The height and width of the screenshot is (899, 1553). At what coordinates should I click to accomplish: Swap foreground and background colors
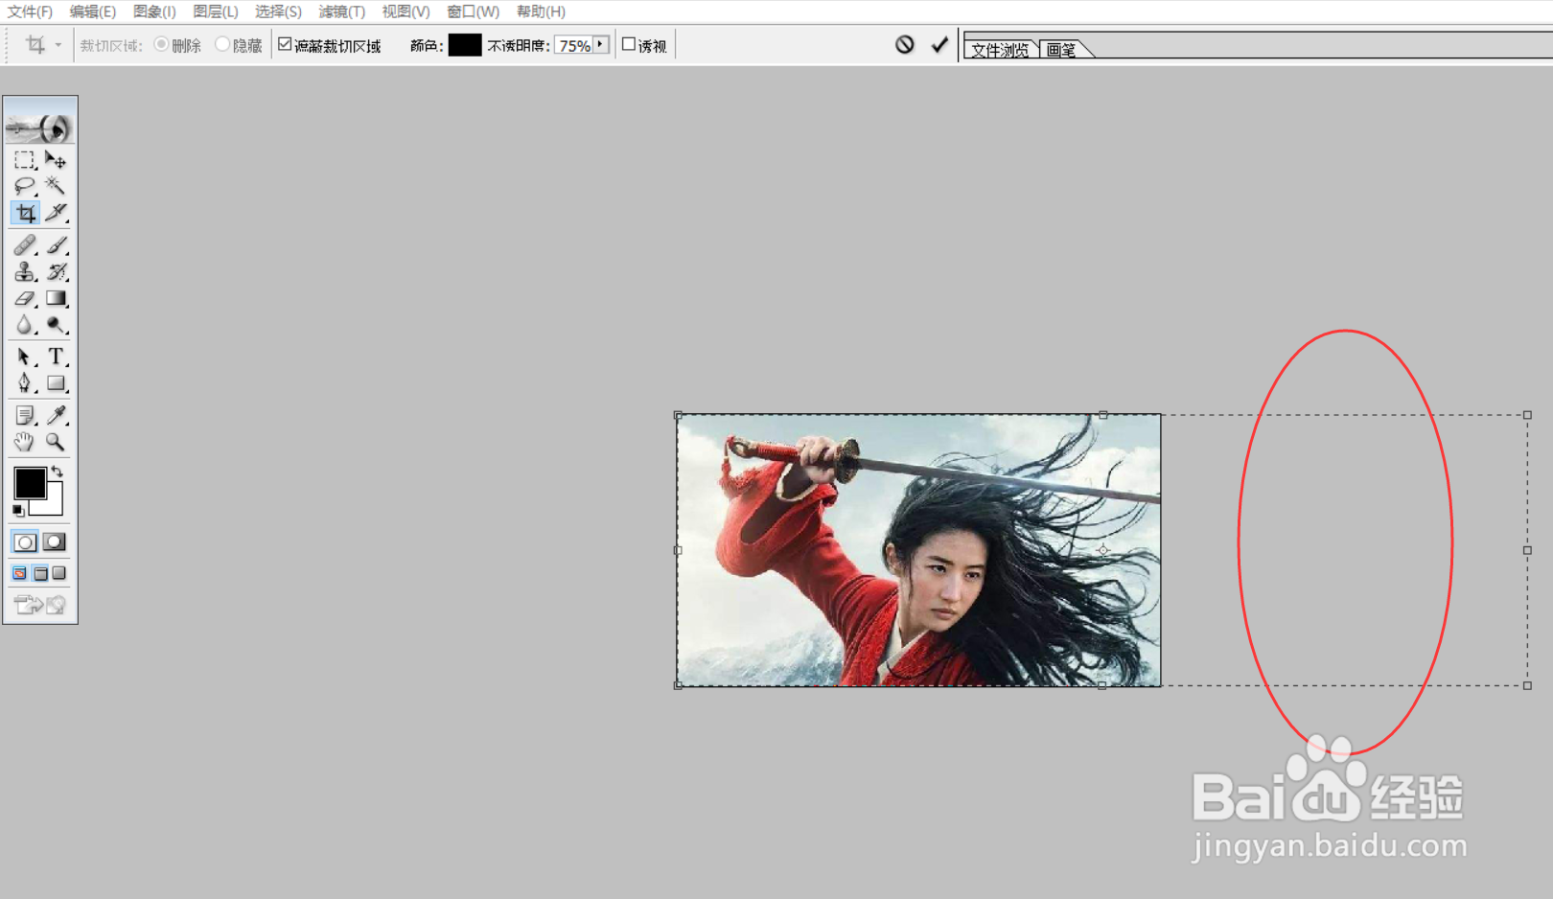pyautogui.click(x=58, y=472)
